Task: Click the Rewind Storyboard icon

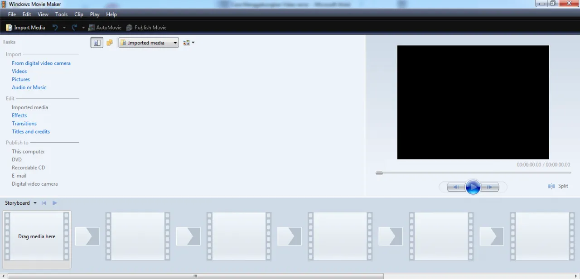Action: [x=44, y=203]
